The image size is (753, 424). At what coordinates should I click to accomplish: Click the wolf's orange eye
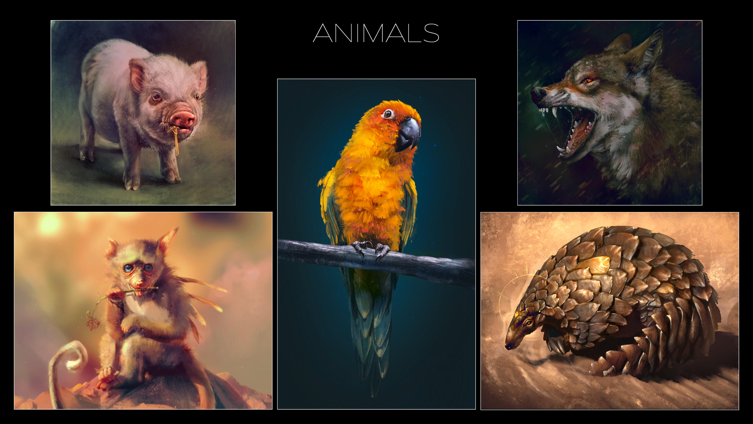[x=588, y=80]
